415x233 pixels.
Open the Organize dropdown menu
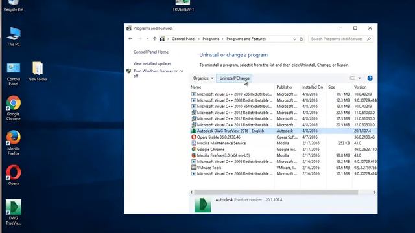[x=203, y=78]
